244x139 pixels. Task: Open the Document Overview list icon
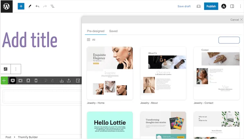(x=52, y=6)
